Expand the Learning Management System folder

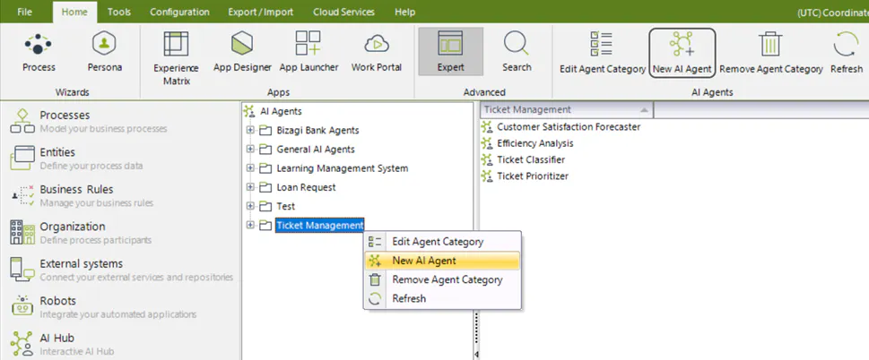(250, 168)
